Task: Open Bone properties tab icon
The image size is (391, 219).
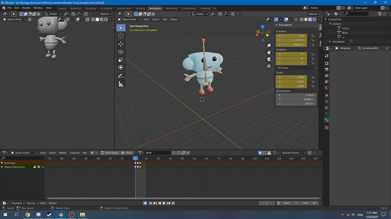Action: [x=327, y=120]
